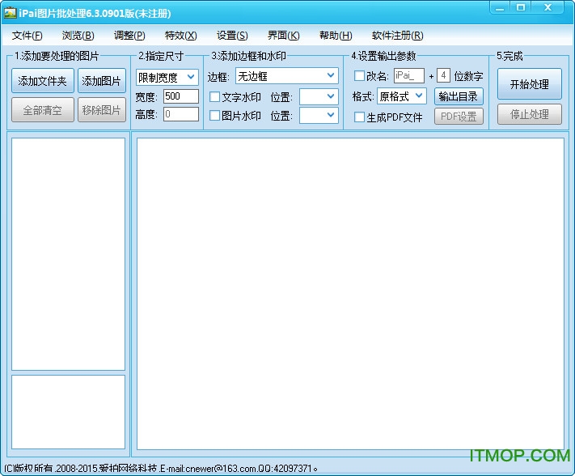Click the large image preview area
The width and height of the screenshot is (575, 476).
point(350,294)
